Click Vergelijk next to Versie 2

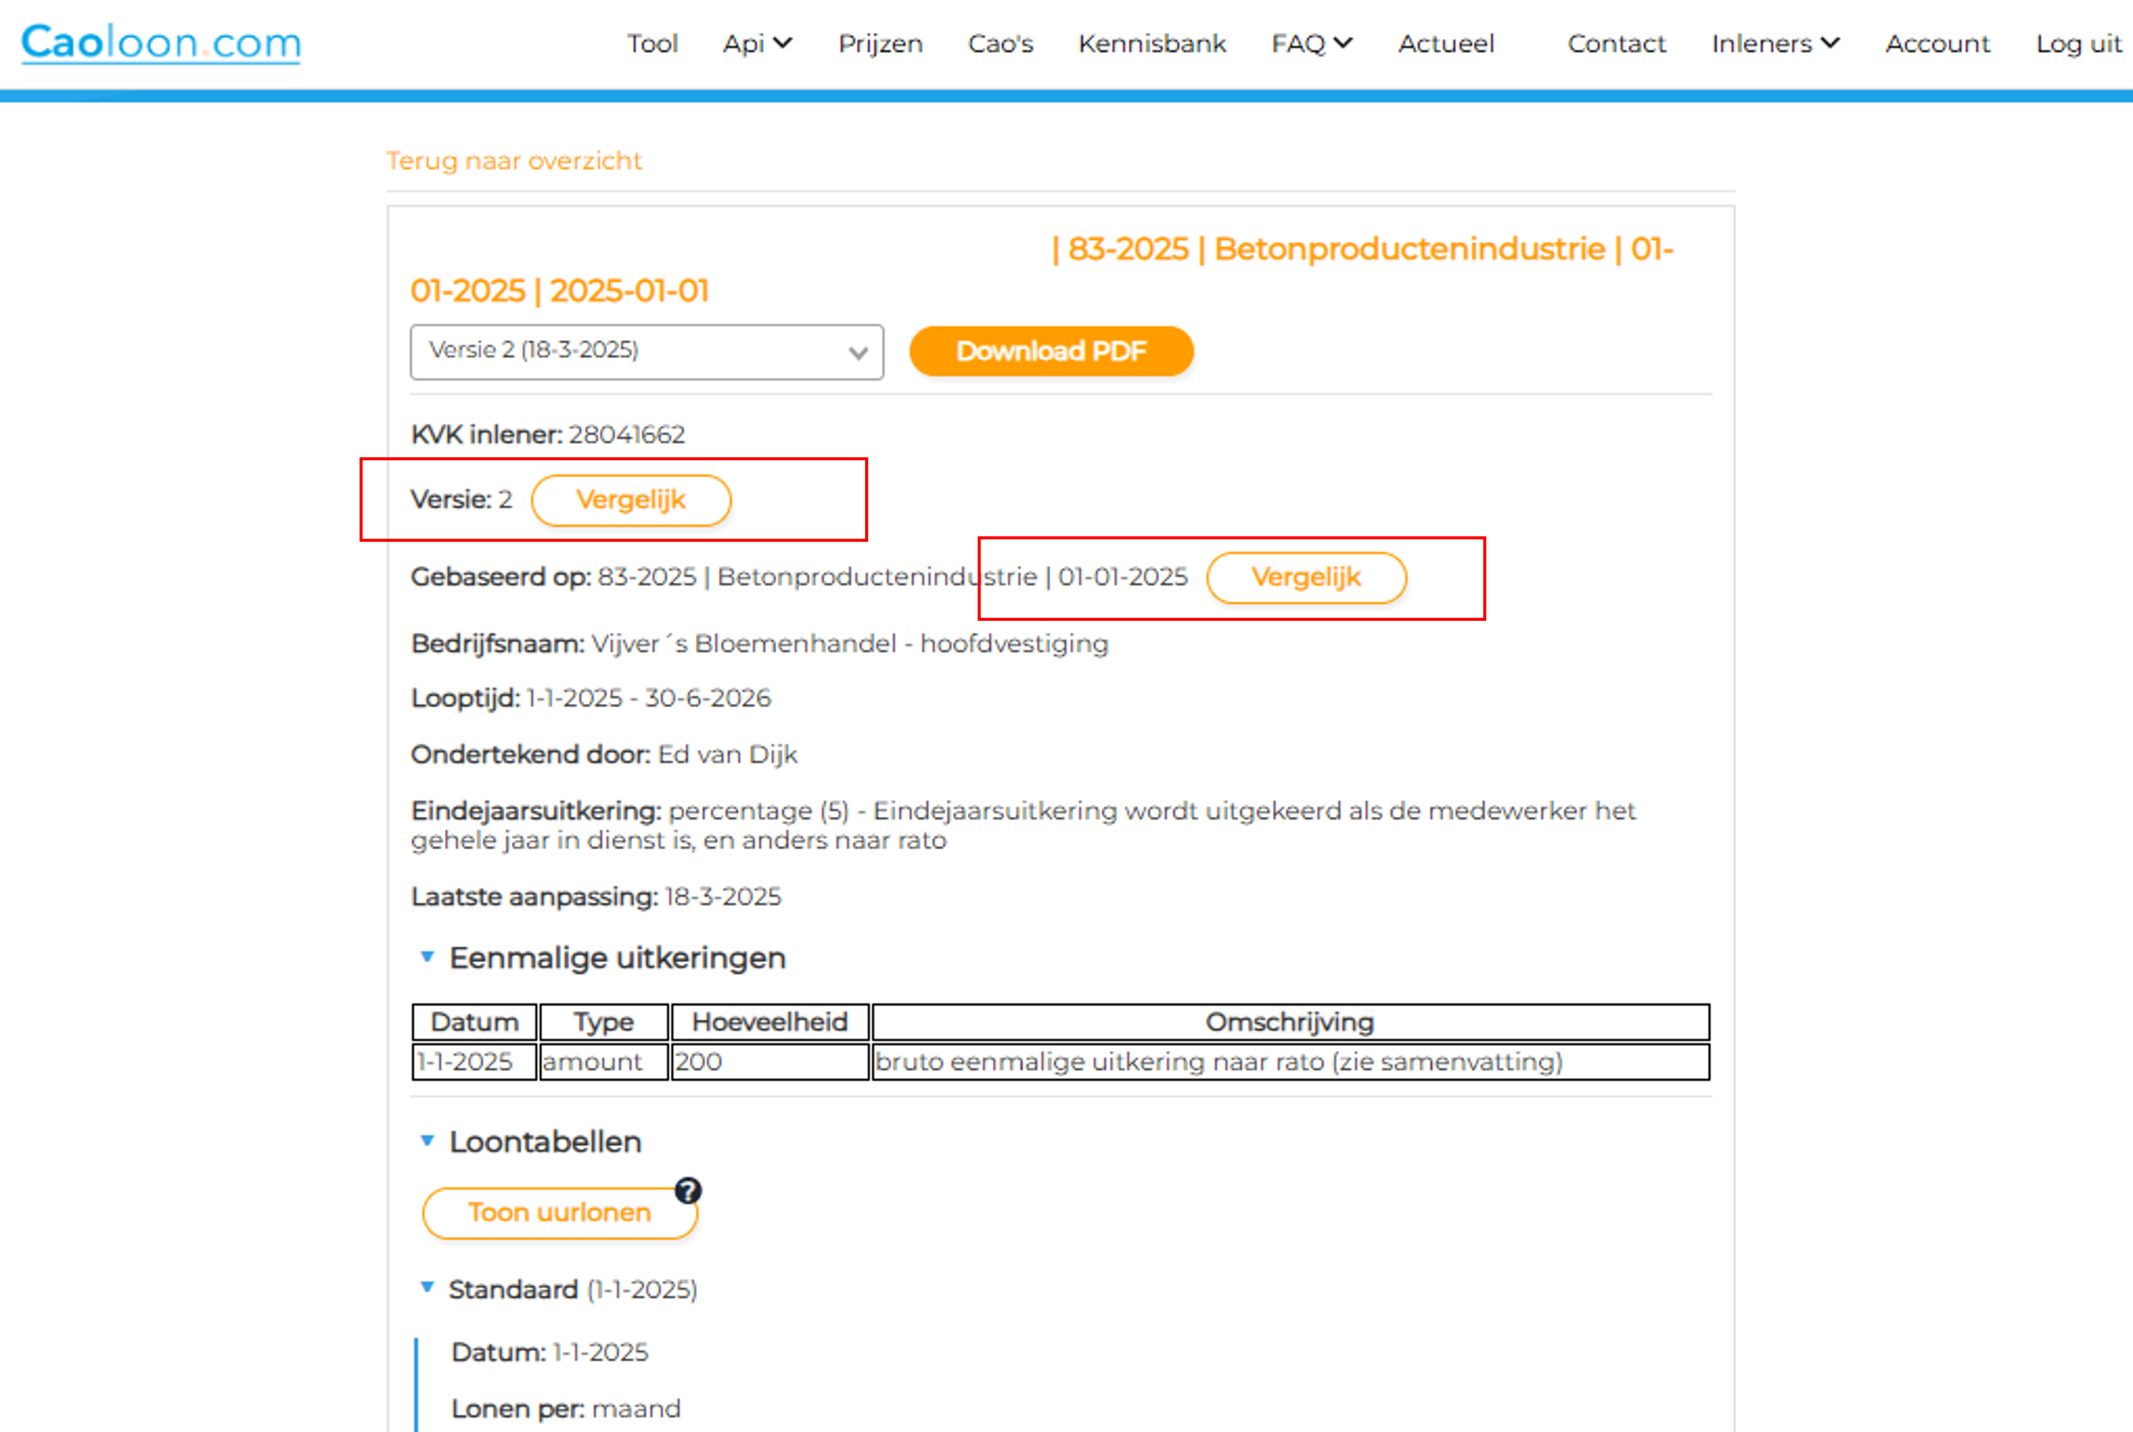tap(630, 500)
